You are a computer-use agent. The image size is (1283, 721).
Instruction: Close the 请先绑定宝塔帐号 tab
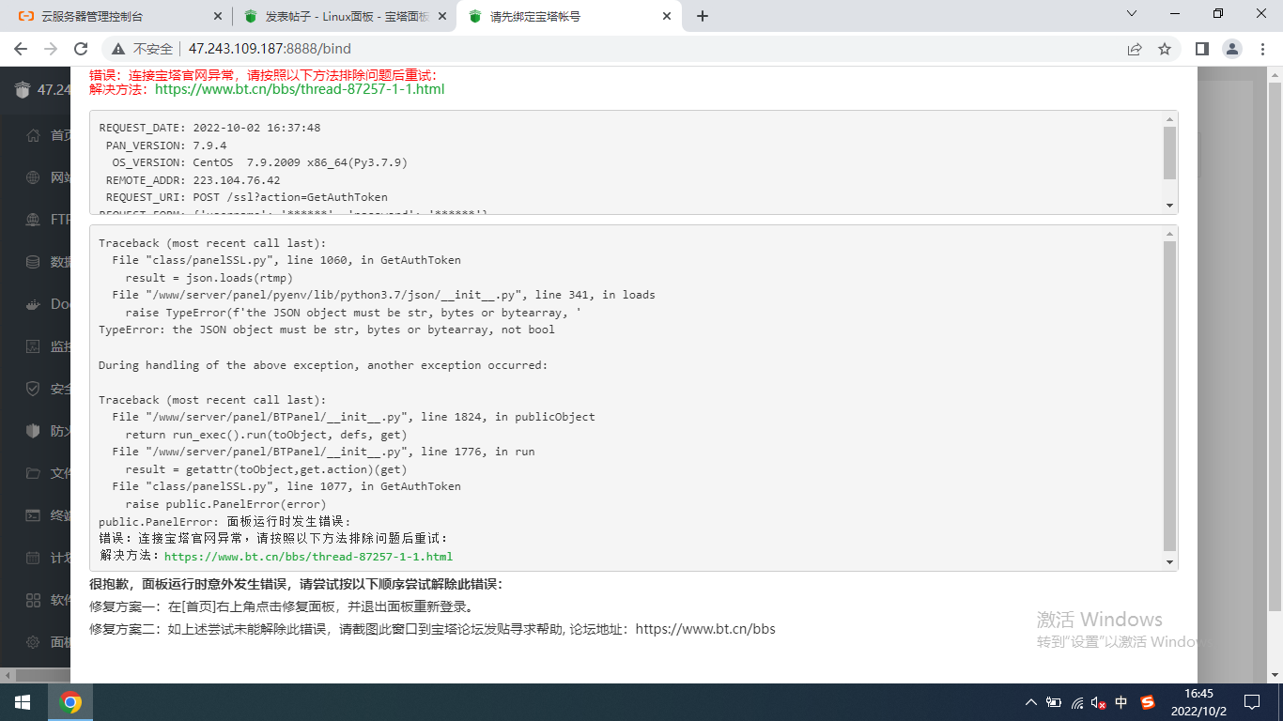(x=667, y=16)
